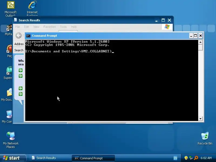Click the Search Results window title icon
This screenshot has width=216, height=162.
pyautogui.click(x=16, y=20)
